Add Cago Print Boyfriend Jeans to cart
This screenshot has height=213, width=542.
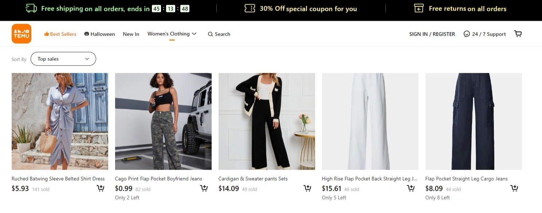[204, 188]
